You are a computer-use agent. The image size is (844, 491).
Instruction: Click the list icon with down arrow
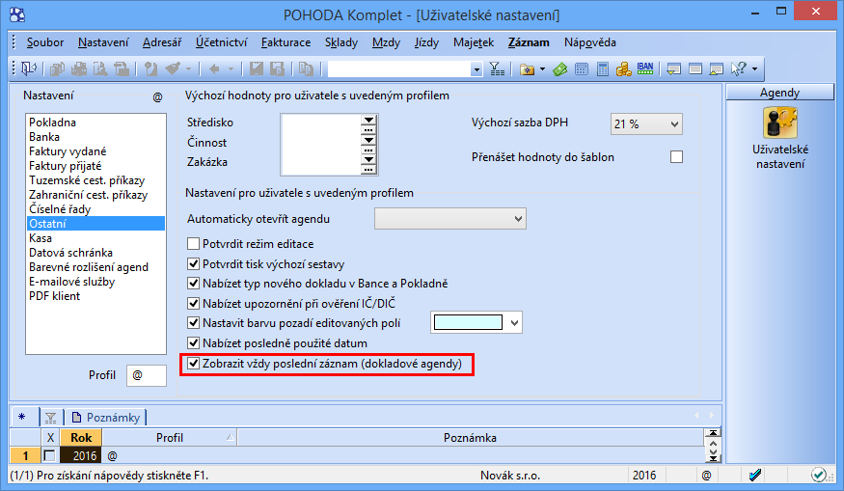(673, 68)
